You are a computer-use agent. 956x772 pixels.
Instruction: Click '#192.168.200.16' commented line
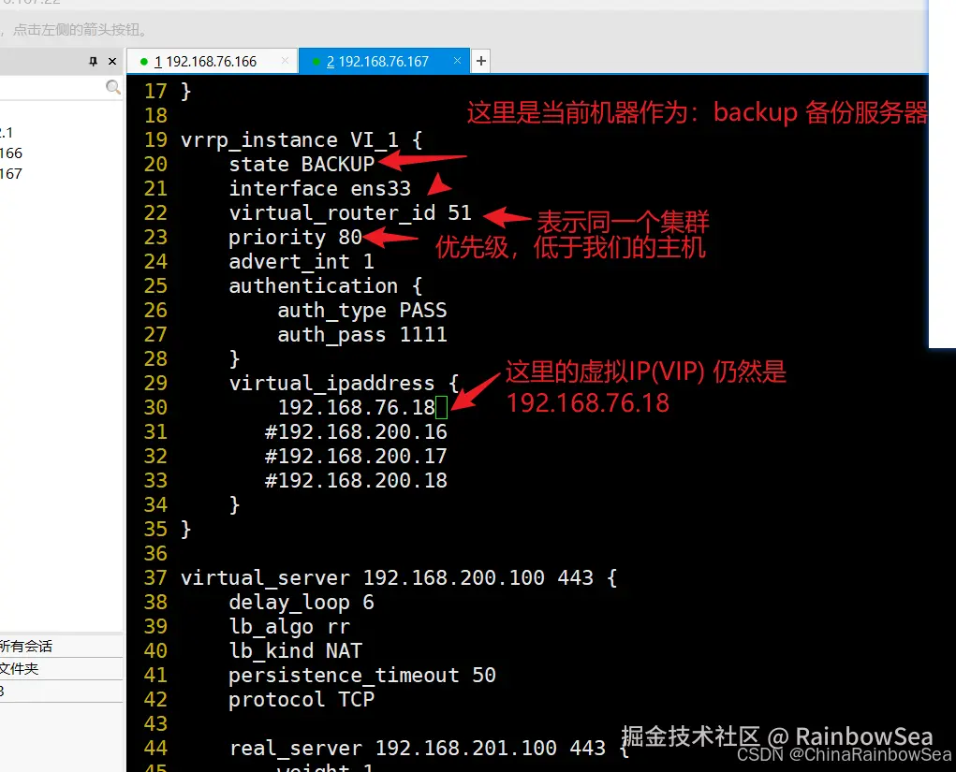pos(356,431)
